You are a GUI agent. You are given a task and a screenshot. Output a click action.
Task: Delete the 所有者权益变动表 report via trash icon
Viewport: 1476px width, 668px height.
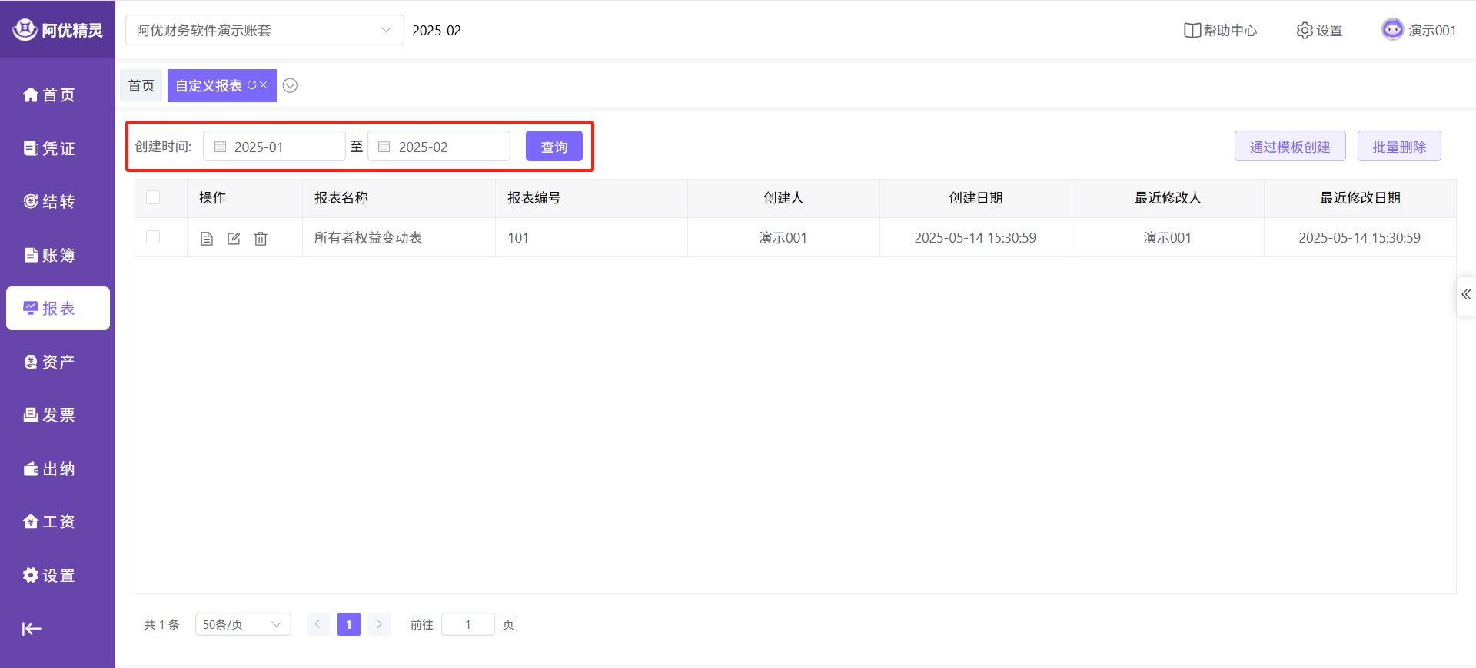click(x=261, y=239)
